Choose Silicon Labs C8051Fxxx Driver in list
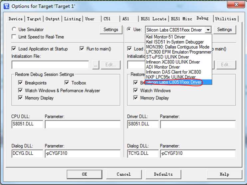Screen dimensions: 247x185 pos(178,82)
